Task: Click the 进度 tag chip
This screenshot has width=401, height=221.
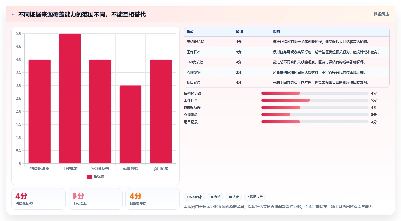Action: pyautogui.click(x=234, y=197)
